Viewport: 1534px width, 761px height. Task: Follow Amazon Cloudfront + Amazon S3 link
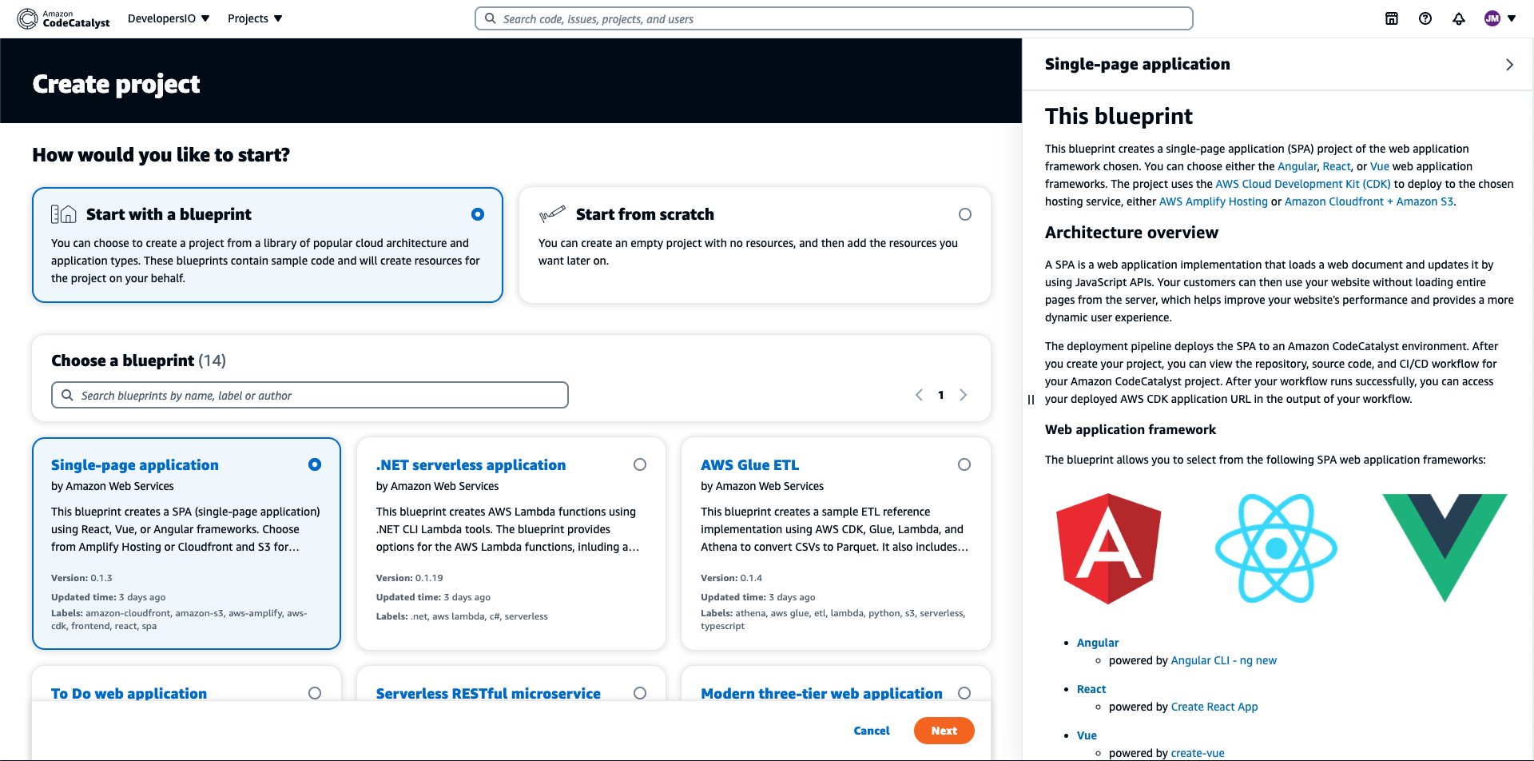(x=1369, y=201)
